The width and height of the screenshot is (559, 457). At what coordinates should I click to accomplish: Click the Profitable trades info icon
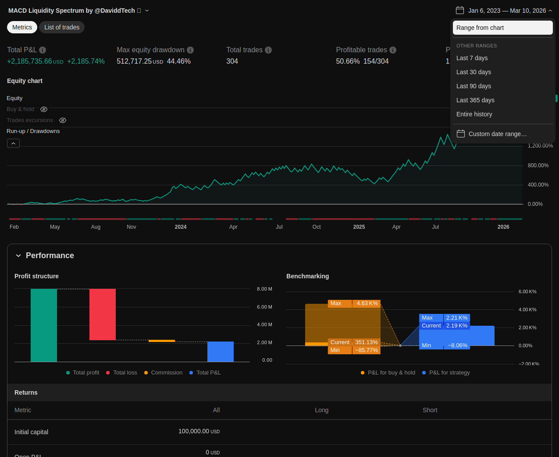393,50
